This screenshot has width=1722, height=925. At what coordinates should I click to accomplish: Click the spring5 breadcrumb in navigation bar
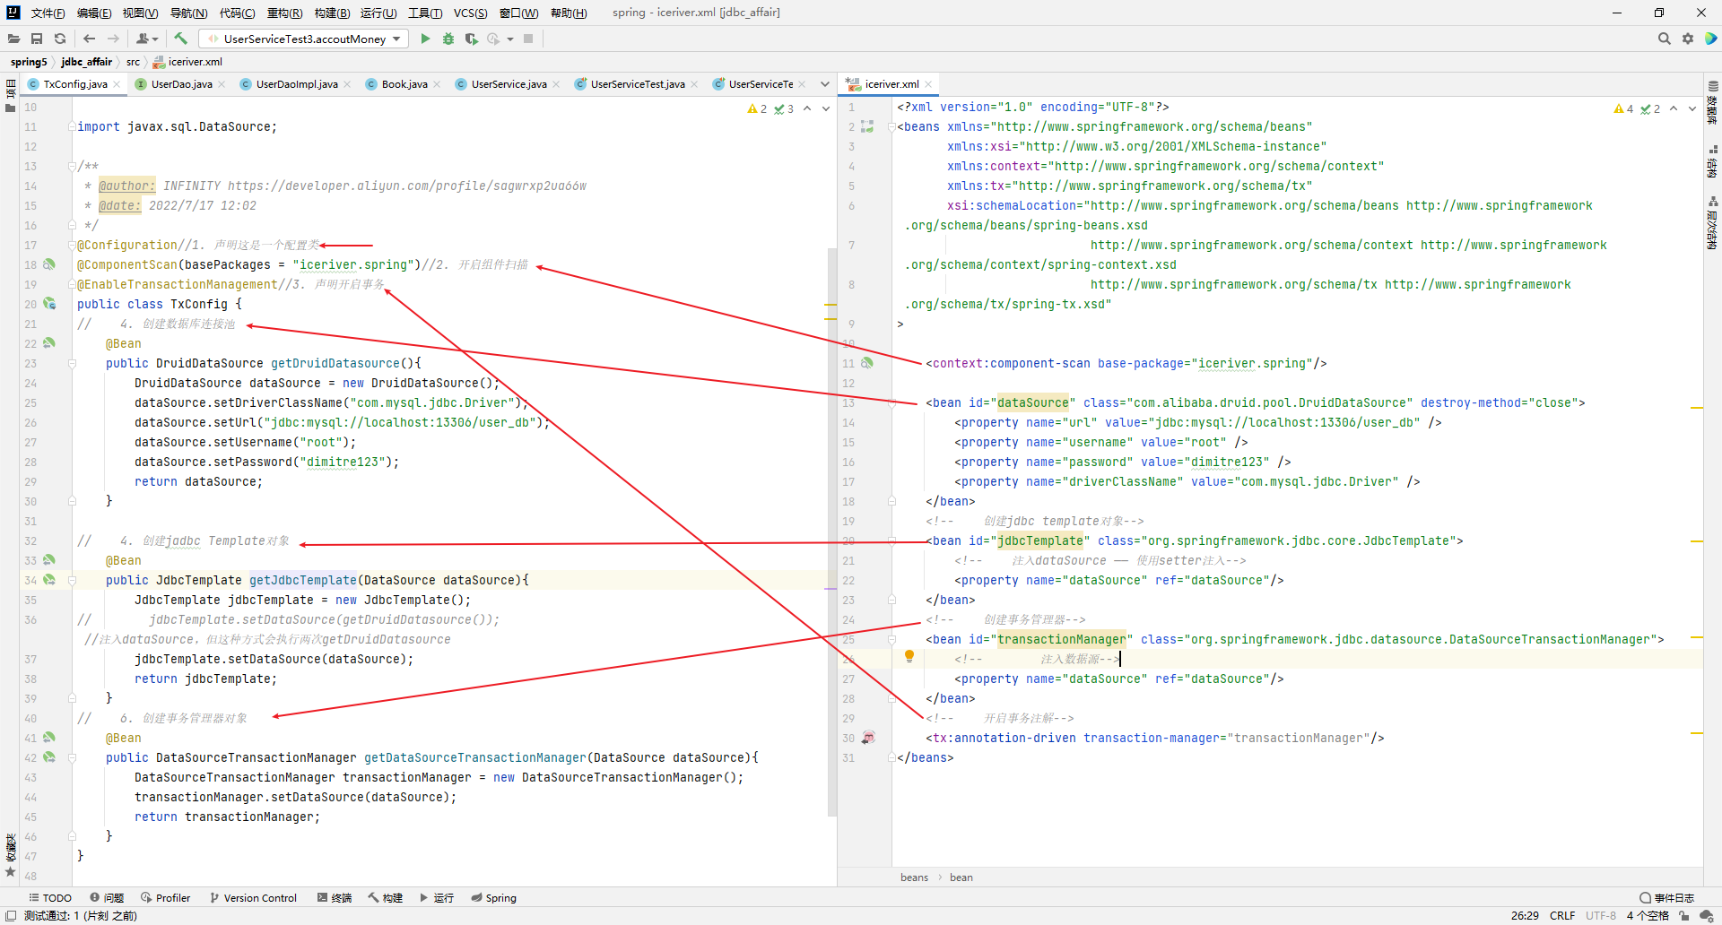[29, 62]
